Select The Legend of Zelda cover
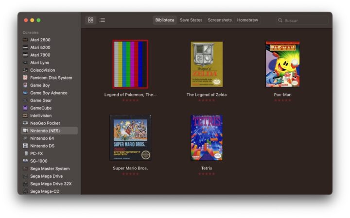350x218 pixels. [207, 64]
